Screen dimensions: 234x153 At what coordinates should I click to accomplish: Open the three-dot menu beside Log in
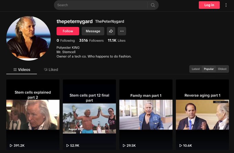point(226,5)
